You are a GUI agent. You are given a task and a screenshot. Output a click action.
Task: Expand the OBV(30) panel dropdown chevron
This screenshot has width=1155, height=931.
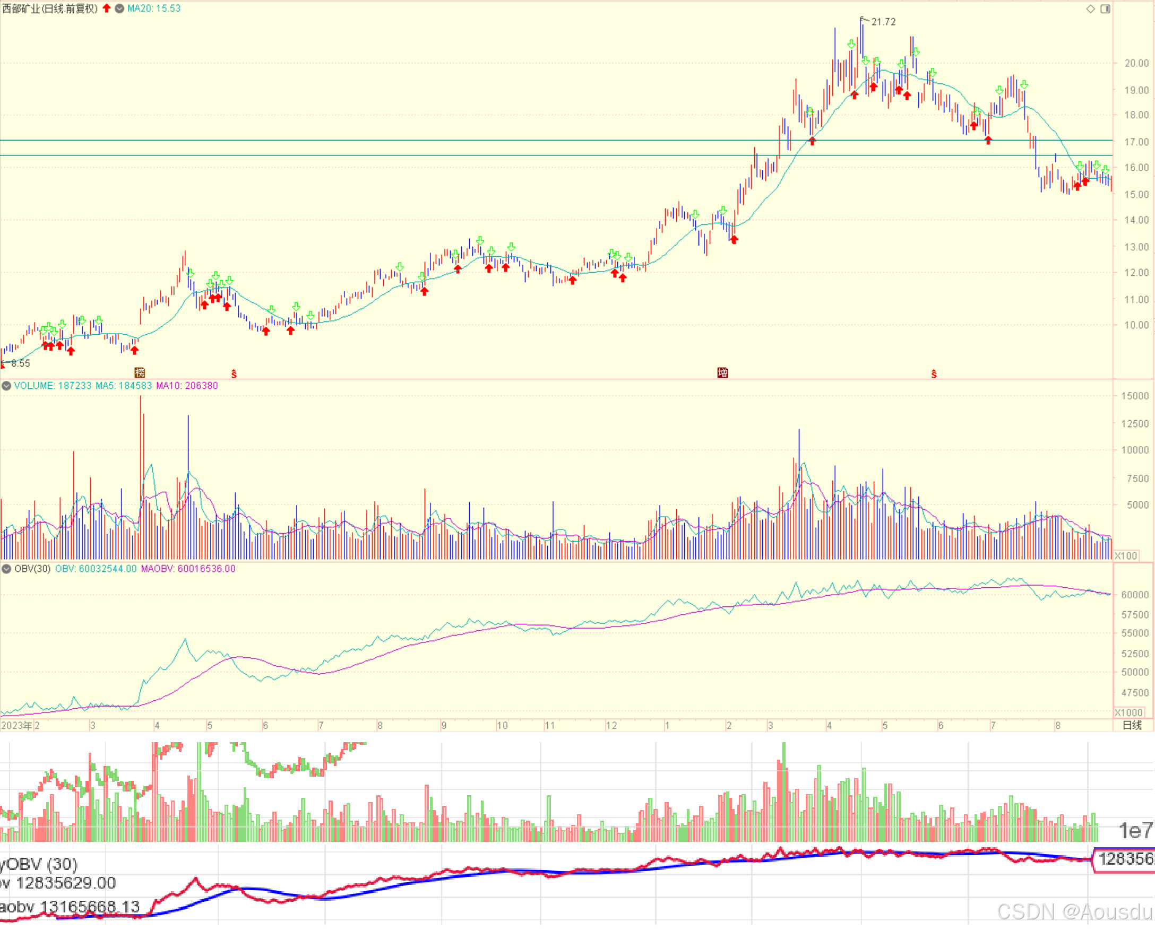click(x=6, y=569)
